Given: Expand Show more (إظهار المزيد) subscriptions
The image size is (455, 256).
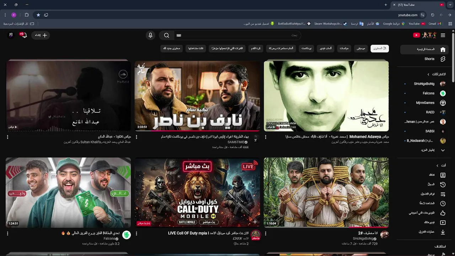Looking at the screenshot, I should coord(423,150).
